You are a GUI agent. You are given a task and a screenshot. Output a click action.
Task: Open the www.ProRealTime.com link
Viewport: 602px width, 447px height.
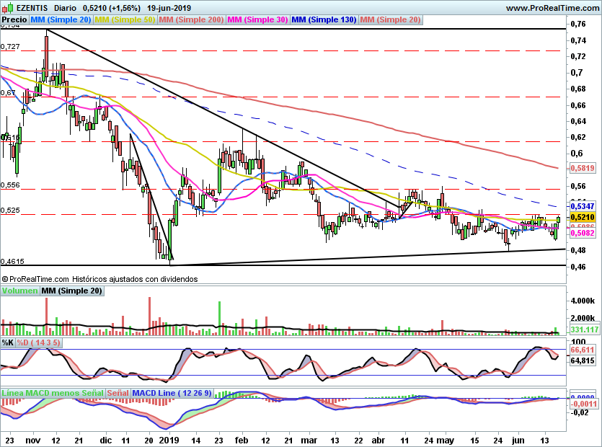click(552, 8)
